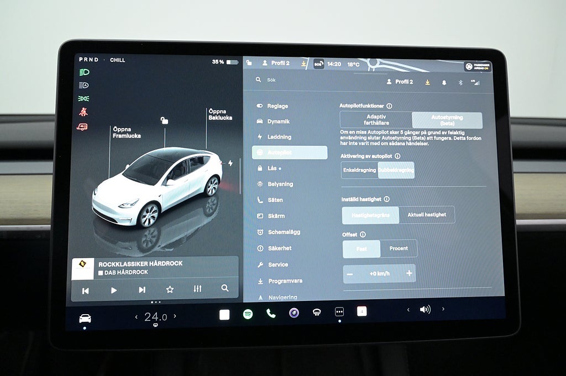Switch set speed to Aktuell hastighet
566x376 pixels.
[426, 215]
